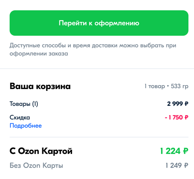The height and width of the screenshot is (179, 194).
Task: Click the Доступные способы delivery hint text
Action: pyautogui.click(x=93, y=45)
